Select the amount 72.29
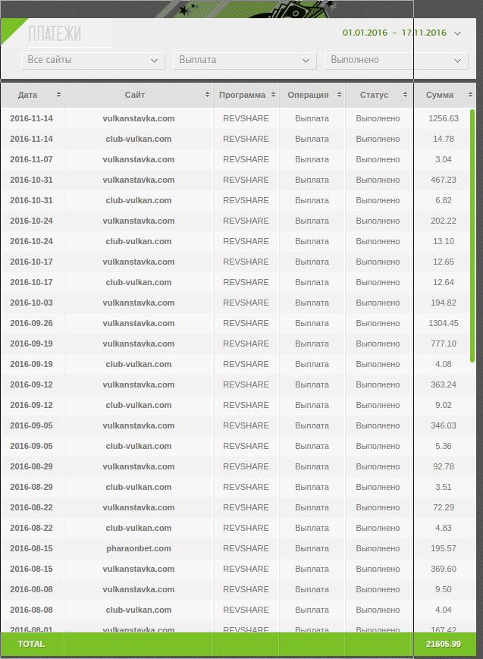The width and height of the screenshot is (483, 659). pyautogui.click(x=444, y=507)
